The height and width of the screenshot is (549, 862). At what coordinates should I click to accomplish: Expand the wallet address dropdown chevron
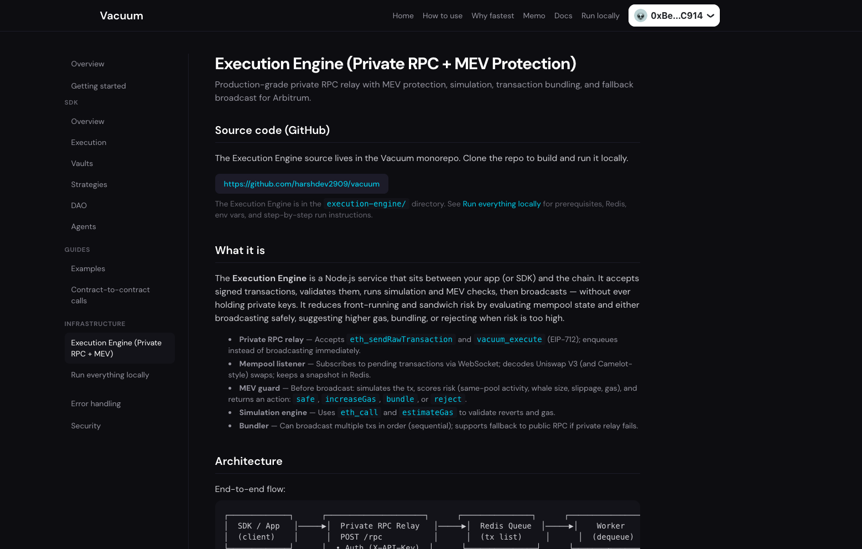tap(710, 15)
